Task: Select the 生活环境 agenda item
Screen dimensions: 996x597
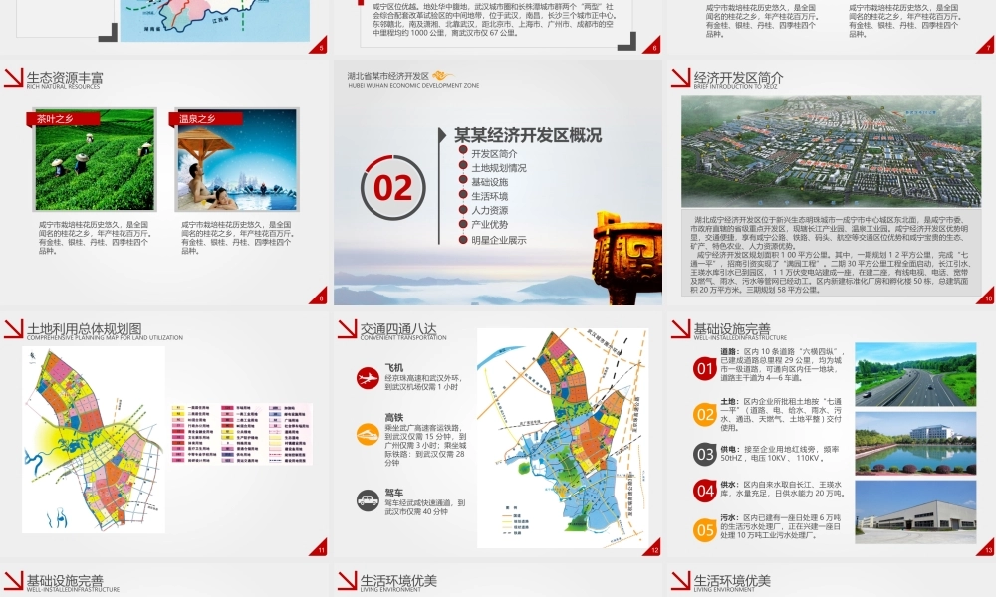Action: pyautogui.click(x=491, y=196)
